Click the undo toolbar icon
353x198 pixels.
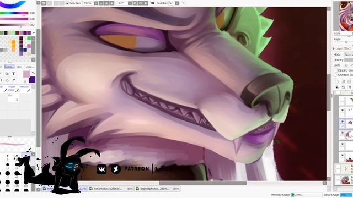pyautogui.click(x=44, y=3)
